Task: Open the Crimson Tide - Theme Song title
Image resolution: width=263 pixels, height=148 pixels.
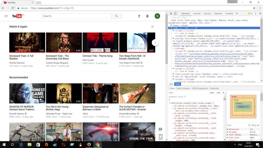Action: tap(97, 56)
